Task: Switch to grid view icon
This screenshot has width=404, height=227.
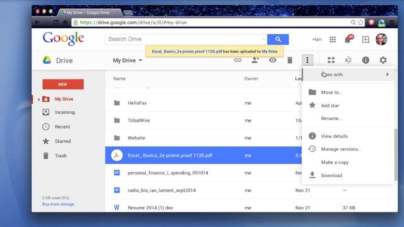Action: point(331,61)
